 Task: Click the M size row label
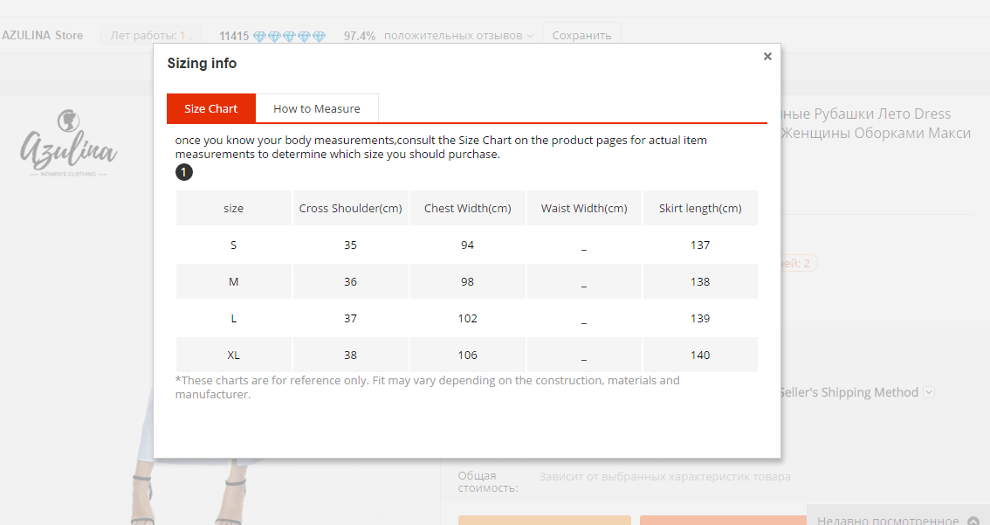click(x=234, y=282)
